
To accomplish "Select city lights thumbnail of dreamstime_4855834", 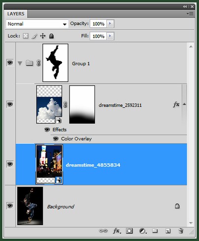I will (x=49, y=164).
